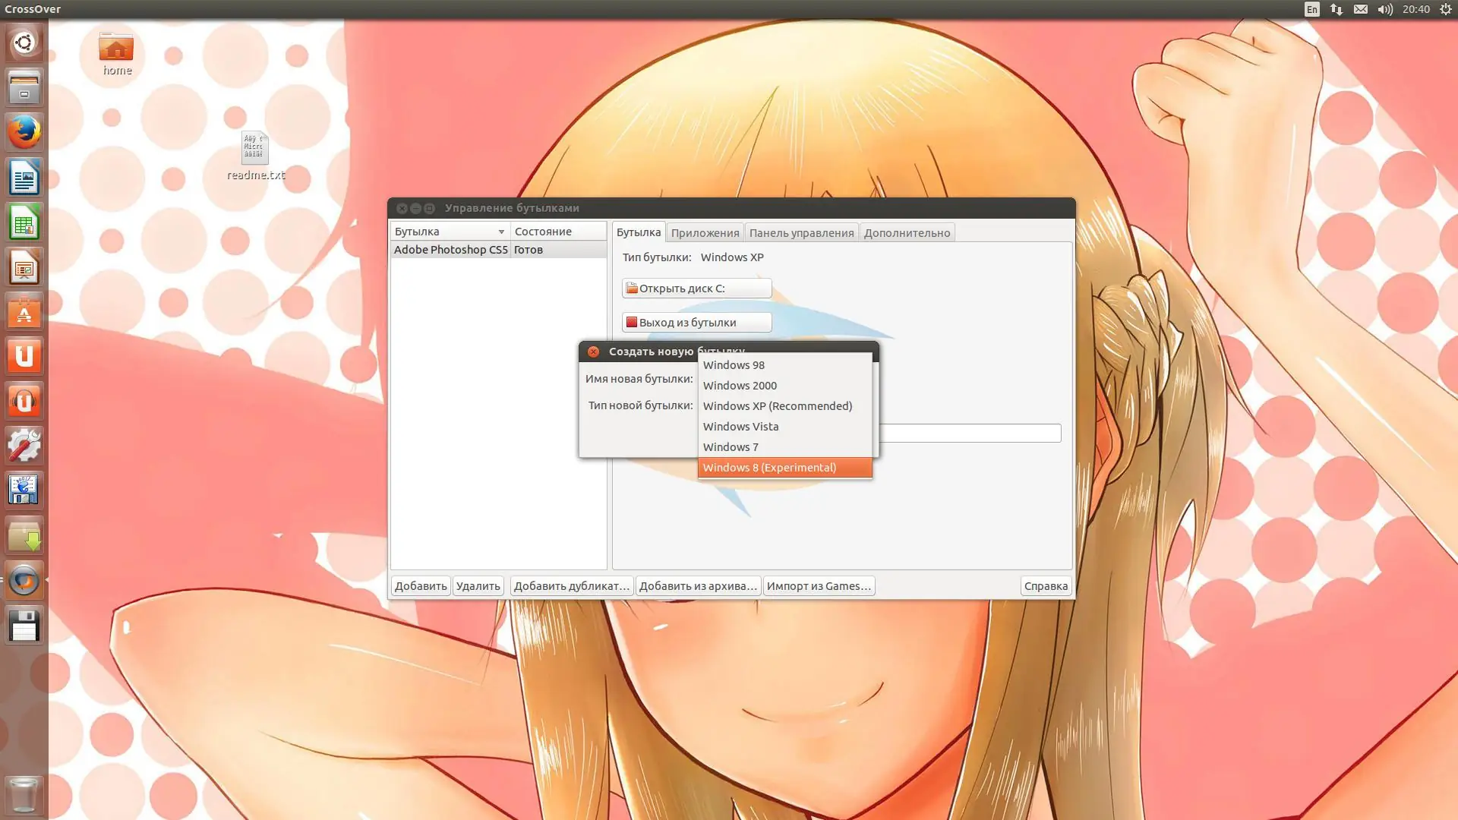Open Firefox from the launcher
1458x820 pixels.
[x=24, y=132]
